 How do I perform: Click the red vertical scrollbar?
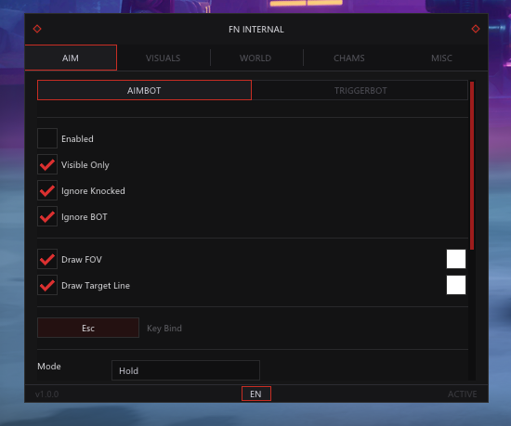point(472,165)
